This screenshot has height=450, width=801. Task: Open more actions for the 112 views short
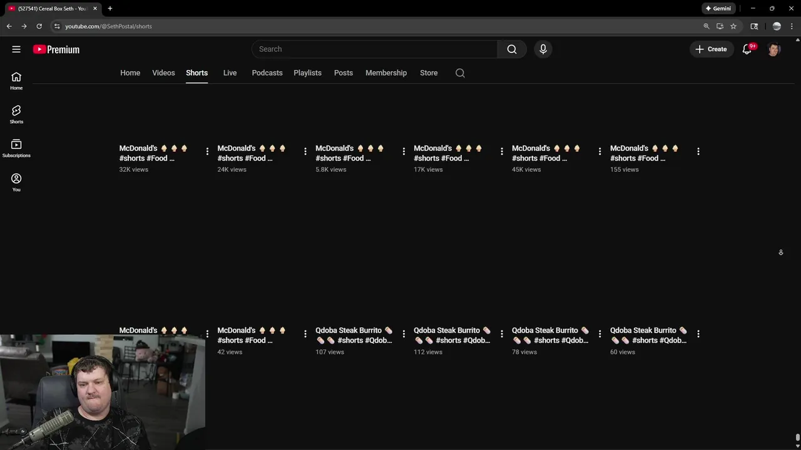(502, 334)
